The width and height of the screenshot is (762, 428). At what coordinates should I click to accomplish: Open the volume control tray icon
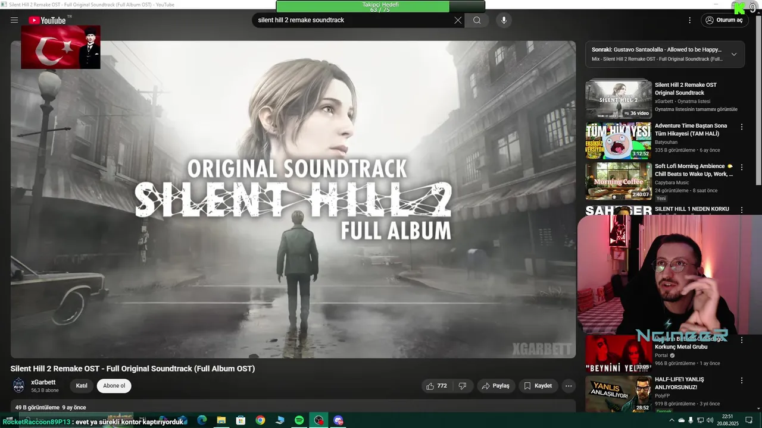tap(710, 420)
